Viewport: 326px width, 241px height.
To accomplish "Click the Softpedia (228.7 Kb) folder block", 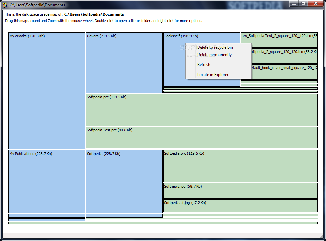I will 124,181.
